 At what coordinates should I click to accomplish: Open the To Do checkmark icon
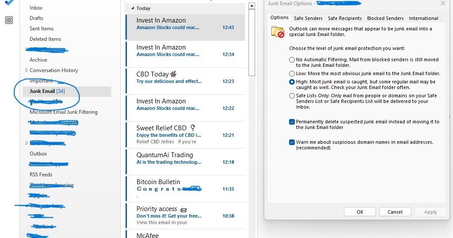[x=9, y=2]
